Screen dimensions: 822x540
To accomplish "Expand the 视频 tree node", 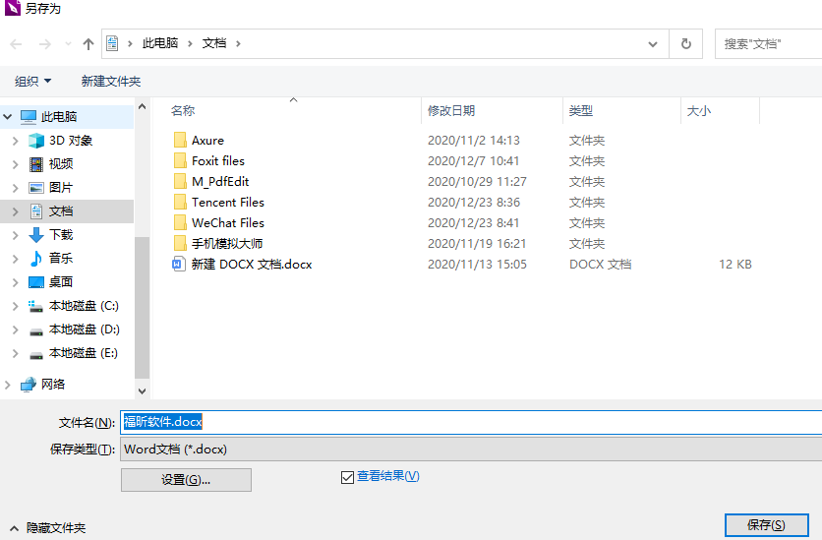I will [16, 164].
